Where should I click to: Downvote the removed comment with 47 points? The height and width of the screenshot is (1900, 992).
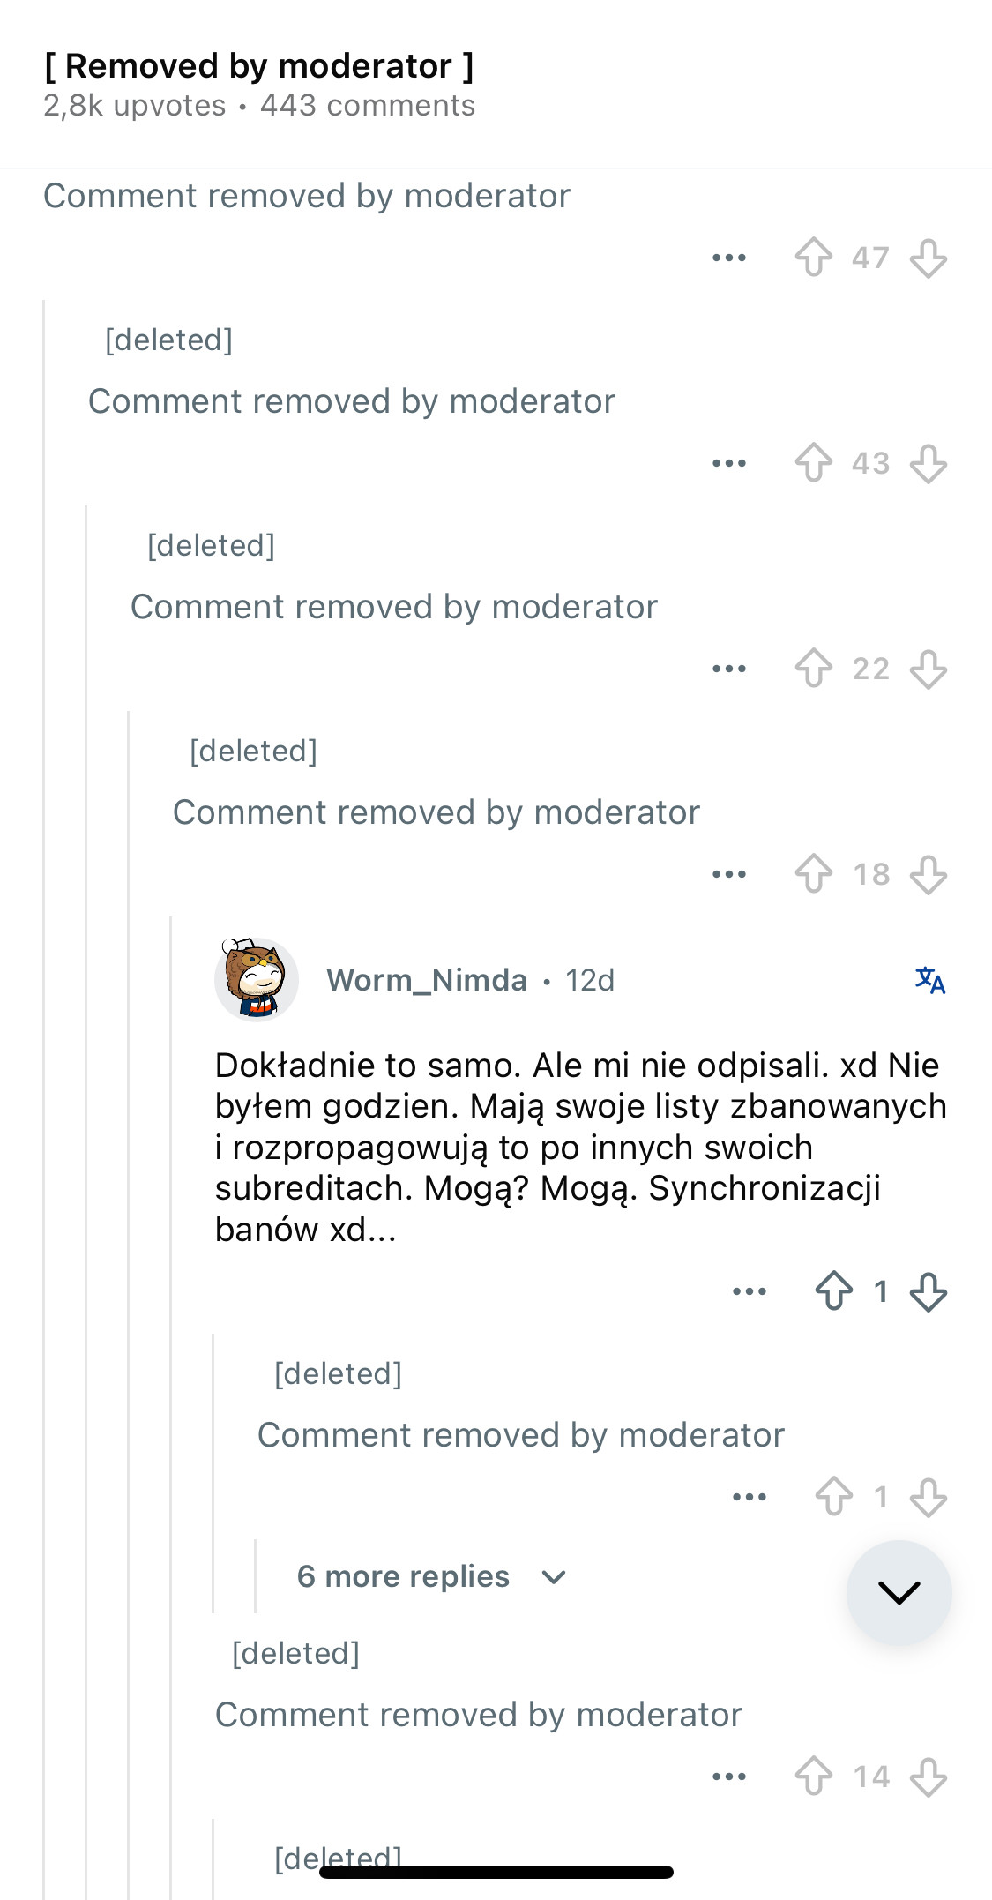929,258
